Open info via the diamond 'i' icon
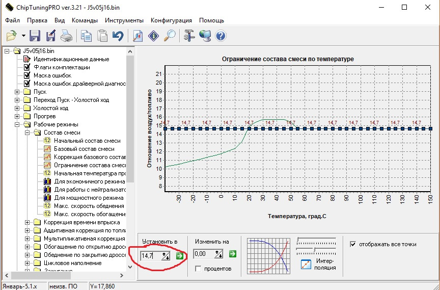 click(x=153, y=36)
